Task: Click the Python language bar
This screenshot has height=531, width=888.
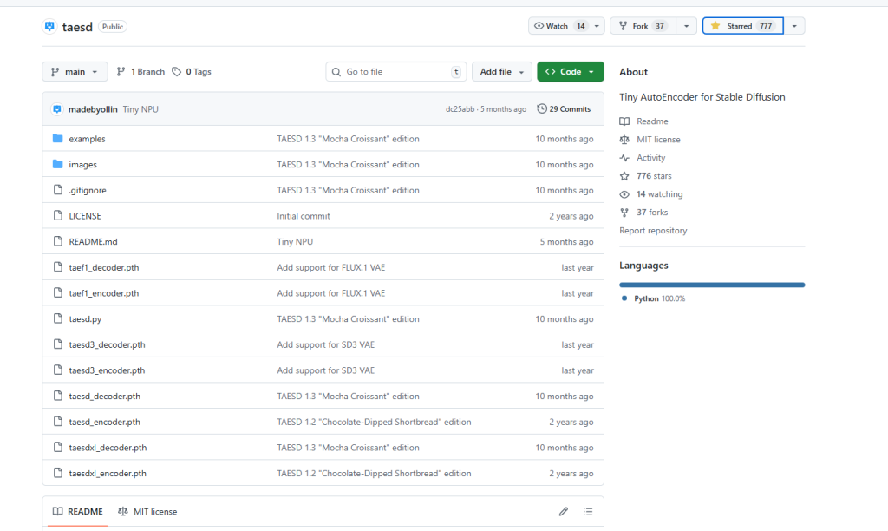Action: 711,285
